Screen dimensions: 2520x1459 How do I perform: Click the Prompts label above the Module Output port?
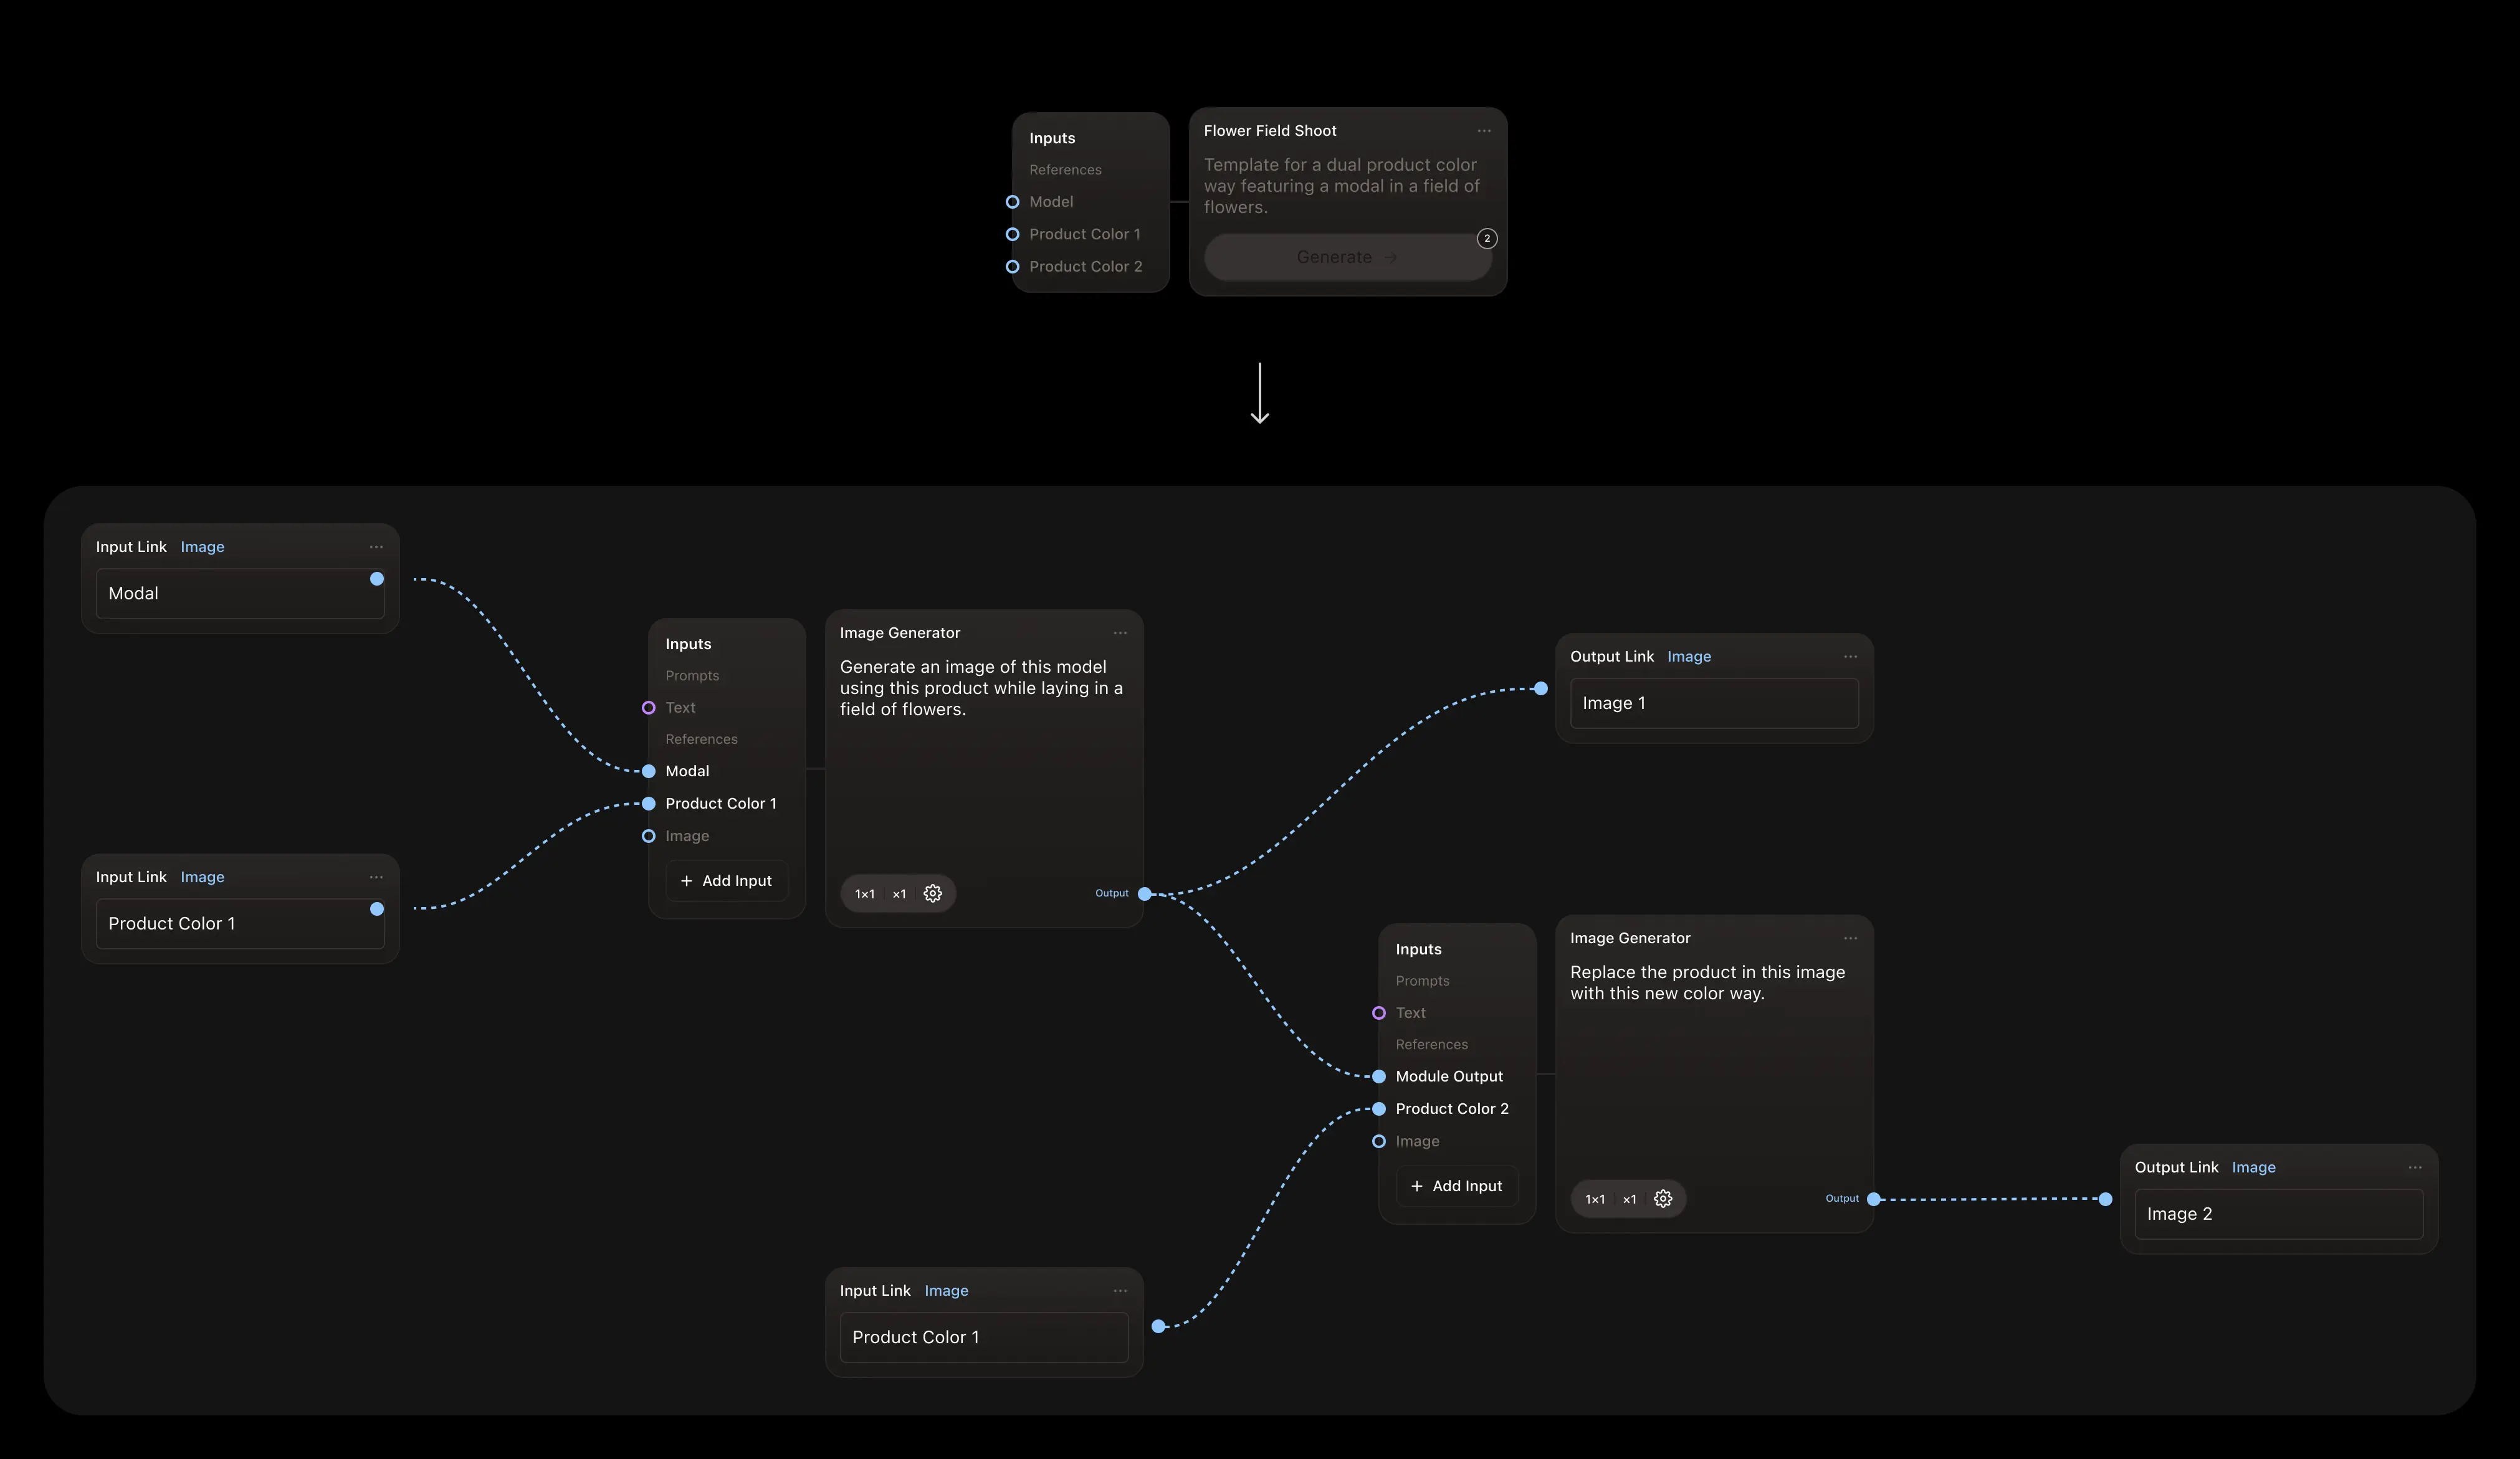1422,981
